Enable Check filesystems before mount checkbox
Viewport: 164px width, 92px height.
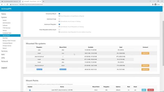(59, 30)
